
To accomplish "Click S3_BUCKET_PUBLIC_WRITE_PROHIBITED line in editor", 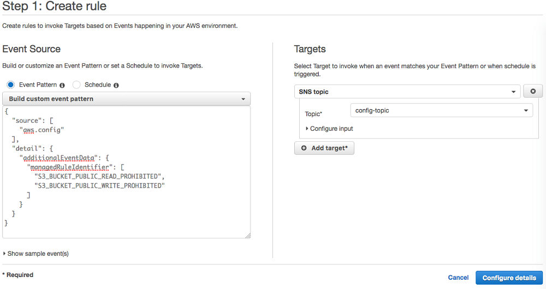I will pyautogui.click(x=99, y=185).
